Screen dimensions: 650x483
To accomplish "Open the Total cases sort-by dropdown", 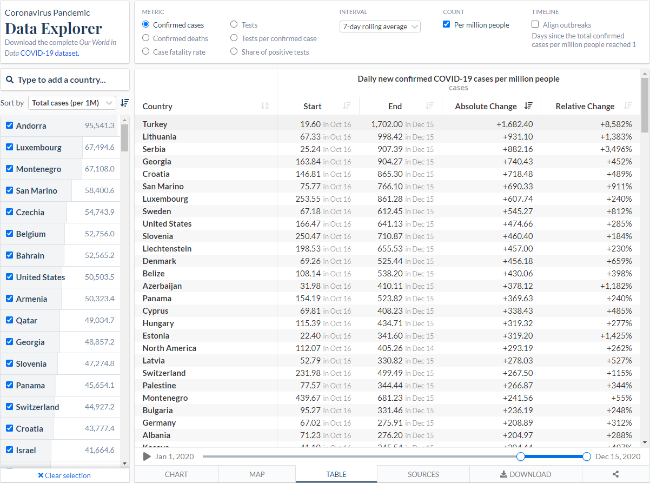I will tap(72, 103).
